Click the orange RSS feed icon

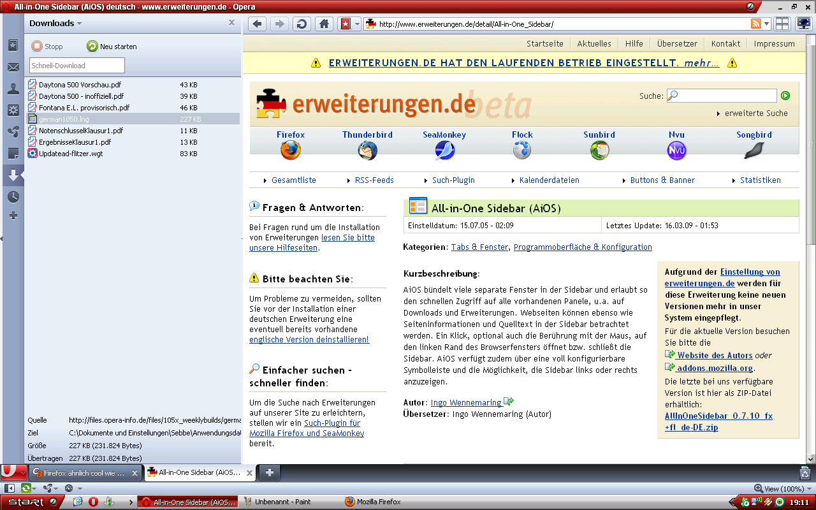pos(756,24)
